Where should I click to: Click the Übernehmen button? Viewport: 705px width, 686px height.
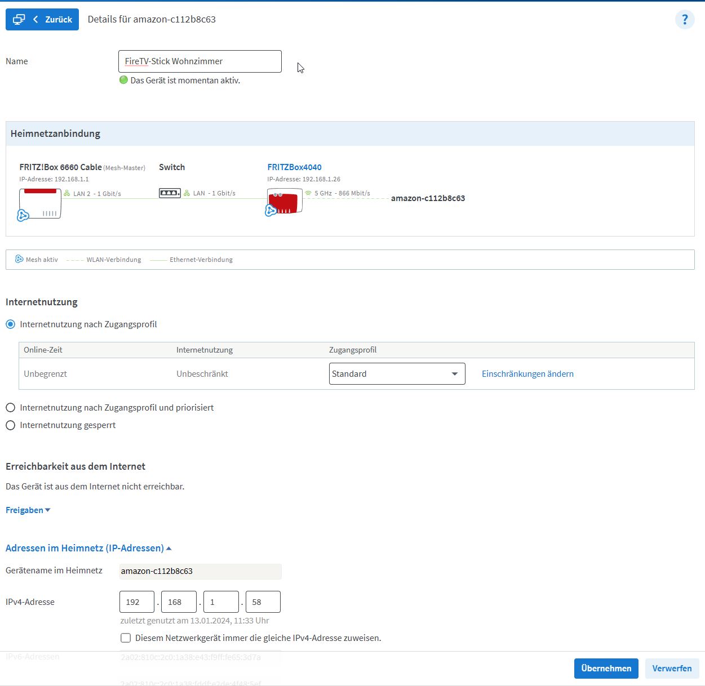[x=606, y=669]
